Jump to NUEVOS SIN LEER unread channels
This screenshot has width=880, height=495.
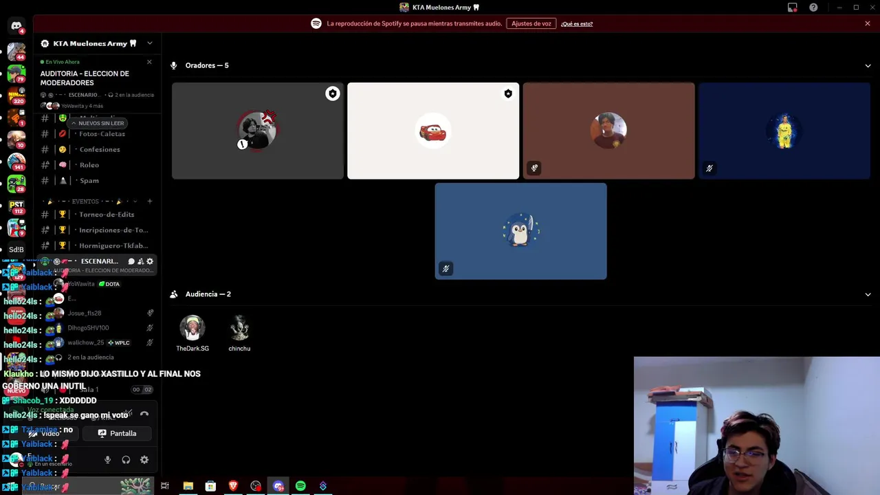point(98,123)
